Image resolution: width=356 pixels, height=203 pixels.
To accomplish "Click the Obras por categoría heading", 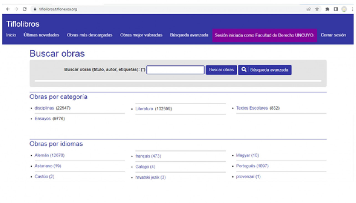I will (x=59, y=97).
